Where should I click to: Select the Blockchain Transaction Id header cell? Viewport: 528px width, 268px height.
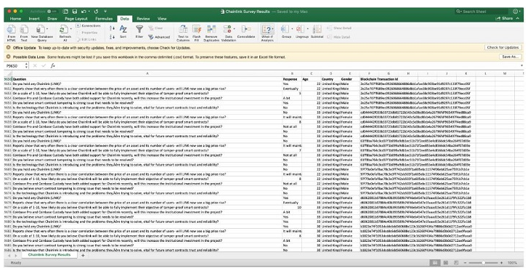(379, 79)
